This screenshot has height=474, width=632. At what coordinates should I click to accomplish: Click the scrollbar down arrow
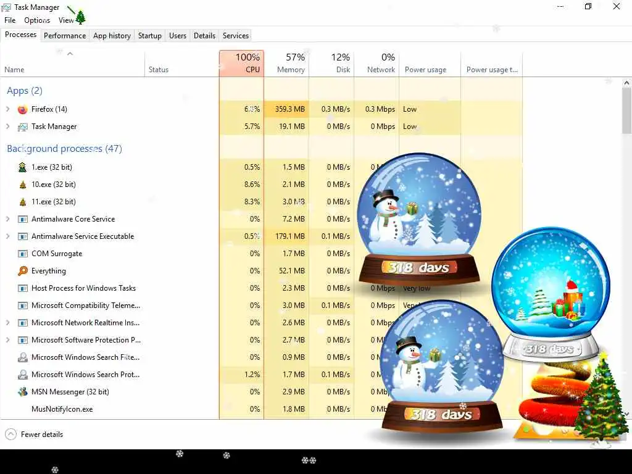click(626, 414)
